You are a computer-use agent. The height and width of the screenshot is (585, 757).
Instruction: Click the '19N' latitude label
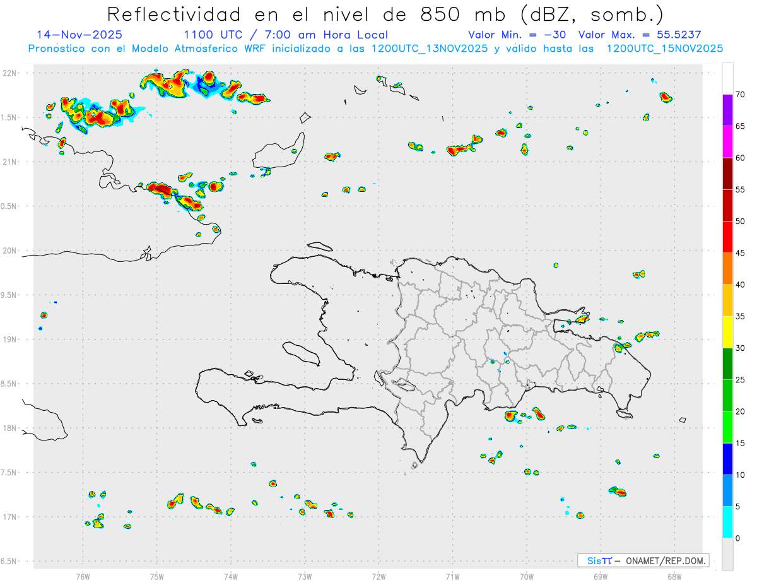[10, 339]
